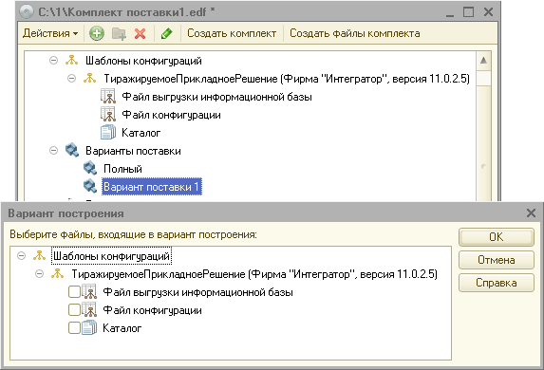Image resolution: width=544 pixels, height=370 pixels.
Task: Close the Вариант построения dialog
Action: coord(531,213)
